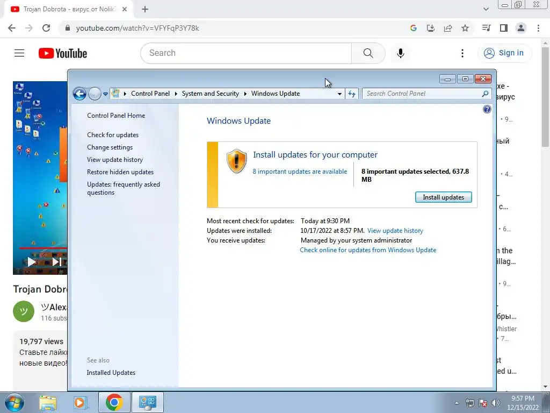Open YouTube settings three-dot menu

pyautogui.click(x=462, y=53)
